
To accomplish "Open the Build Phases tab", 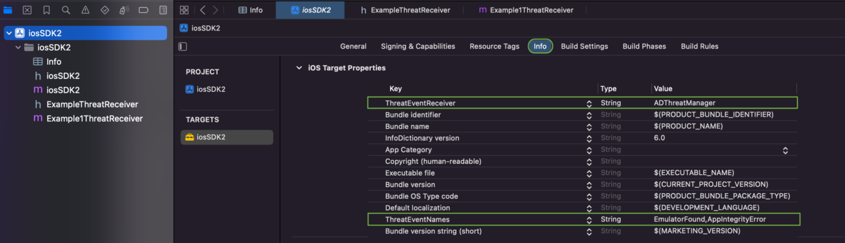I will click(x=644, y=47).
